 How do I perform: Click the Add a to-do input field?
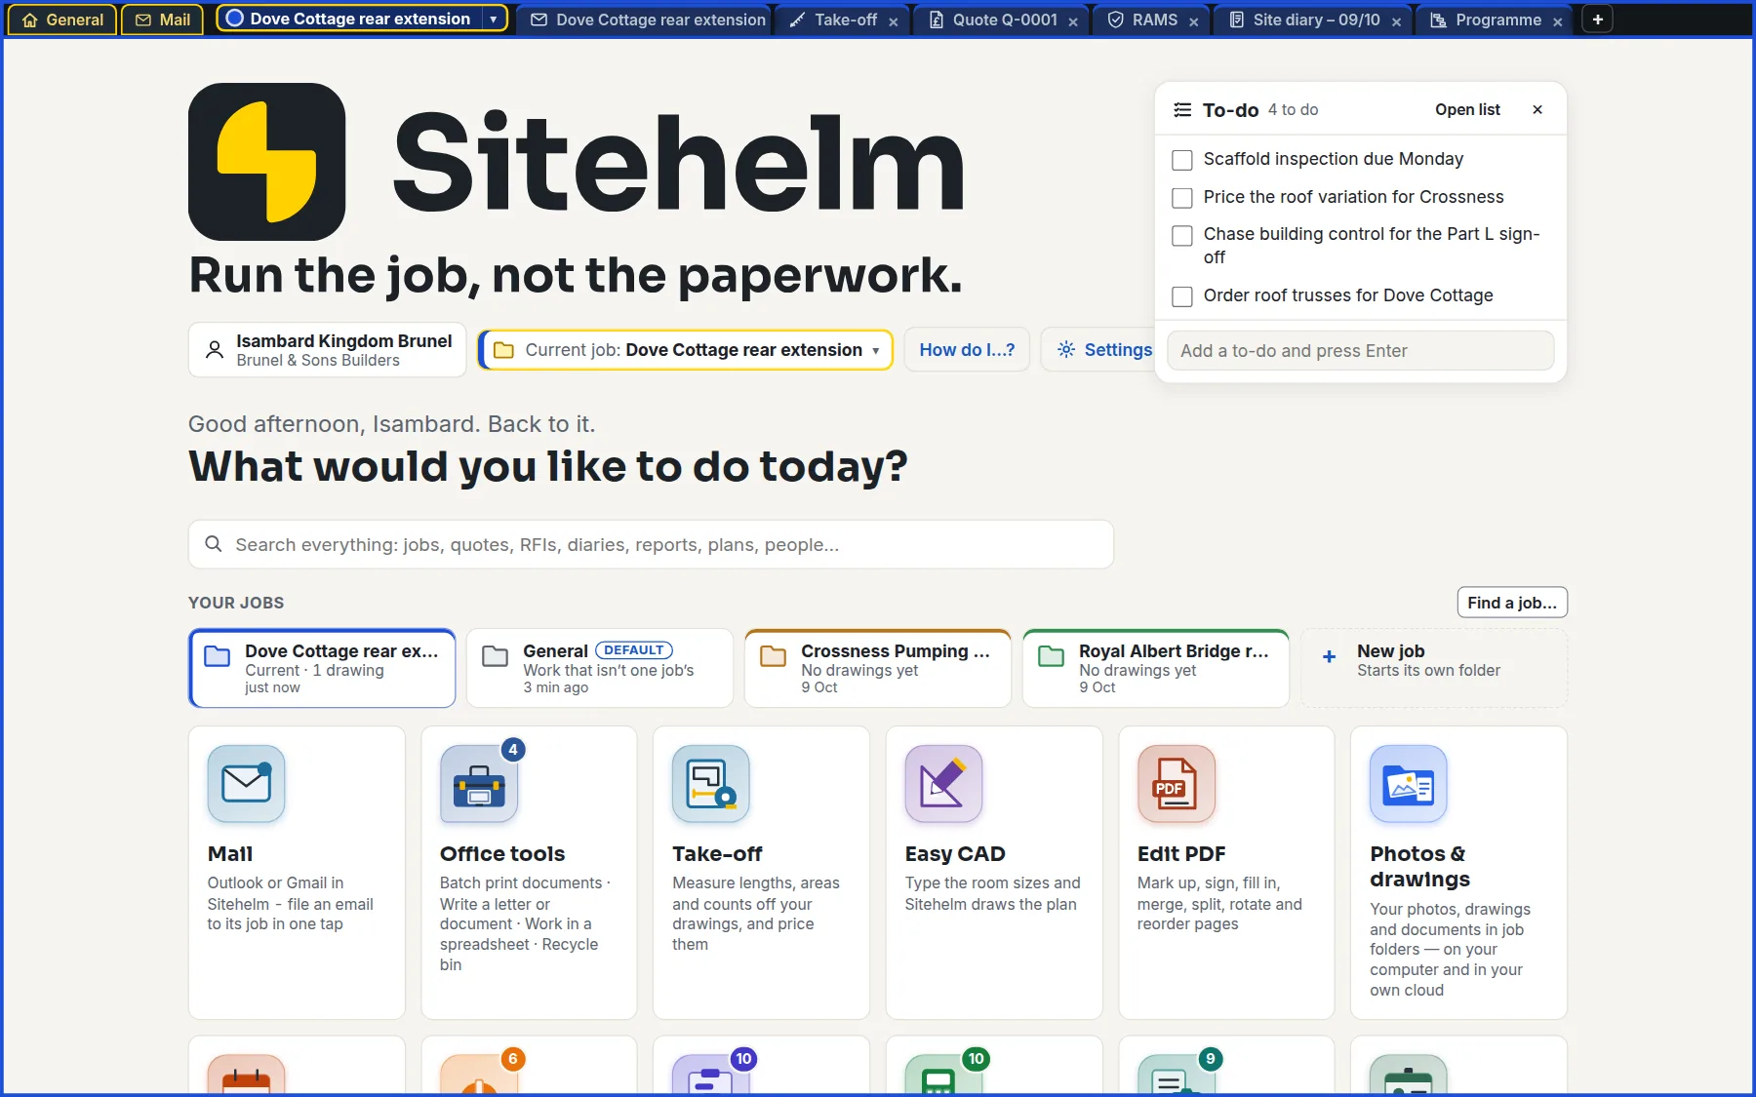1360,351
